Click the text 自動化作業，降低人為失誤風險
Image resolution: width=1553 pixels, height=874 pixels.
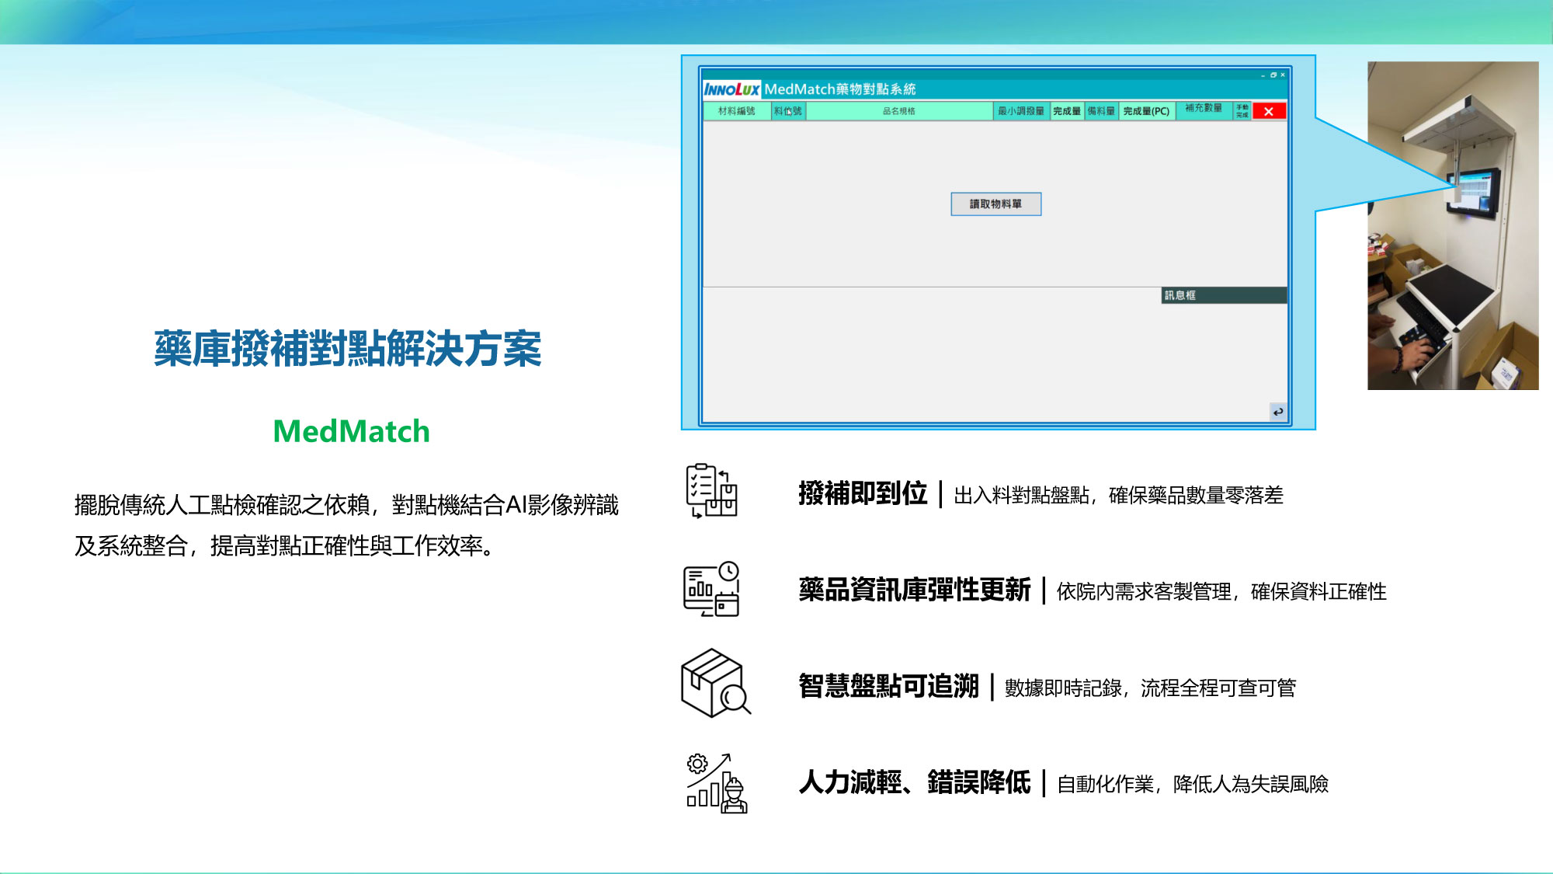coord(1193,785)
